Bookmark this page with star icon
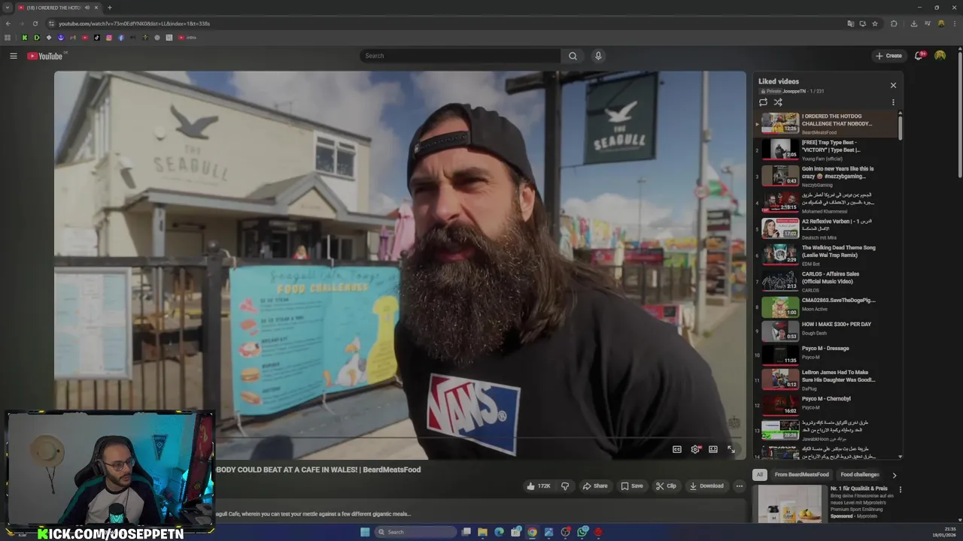 pyautogui.click(x=875, y=23)
